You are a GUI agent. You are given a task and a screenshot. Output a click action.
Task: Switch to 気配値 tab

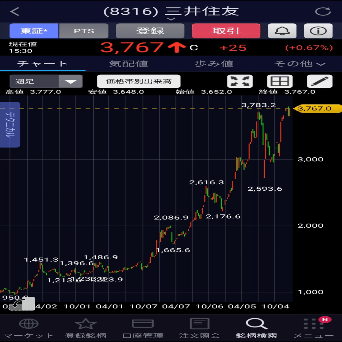coord(128,64)
